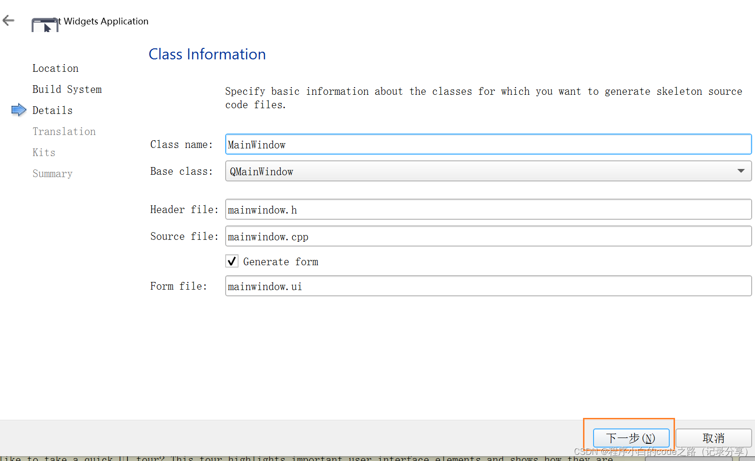The height and width of the screenshot is (461, 755).
Task: Open the Base class QMainWindow dropdown
Action: click(488, 171)
